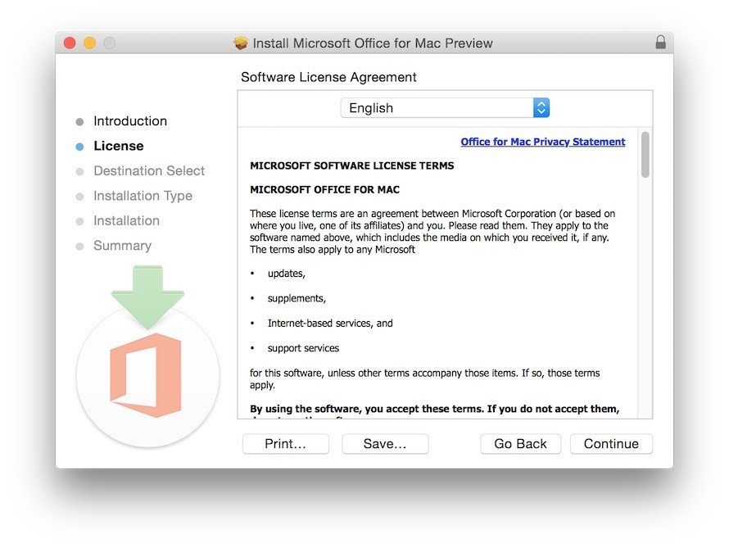
Task: Click the red close window button
Action: (x=70, y=43)
